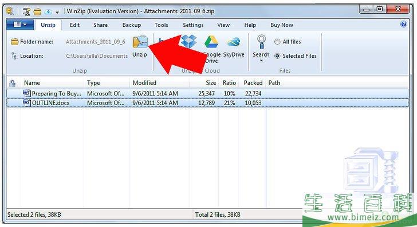This screenshot has height=227, width=417.
Task: Select the All files radio option
Action: coord(277,42)
